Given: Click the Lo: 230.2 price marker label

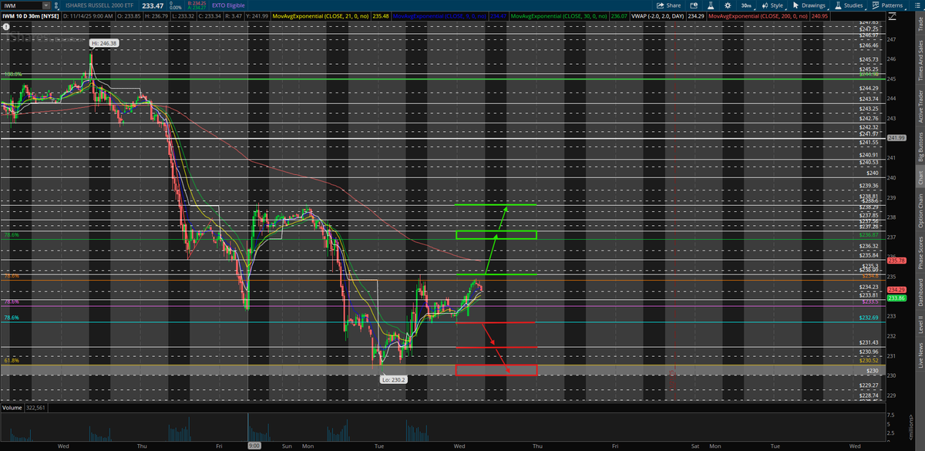Looking at the screenshot, I should tap(392, 379).
